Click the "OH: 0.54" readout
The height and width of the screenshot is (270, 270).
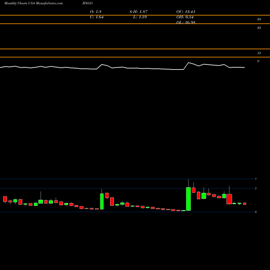185,17
